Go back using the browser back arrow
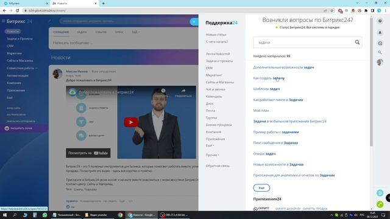390x219 pixels. click(x=4, y=11)
